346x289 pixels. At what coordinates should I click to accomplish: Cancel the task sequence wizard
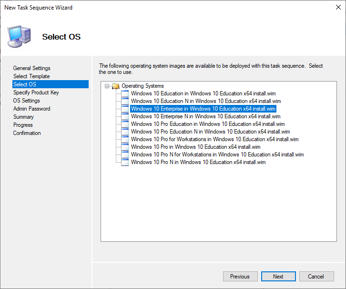tap(315, 277)
